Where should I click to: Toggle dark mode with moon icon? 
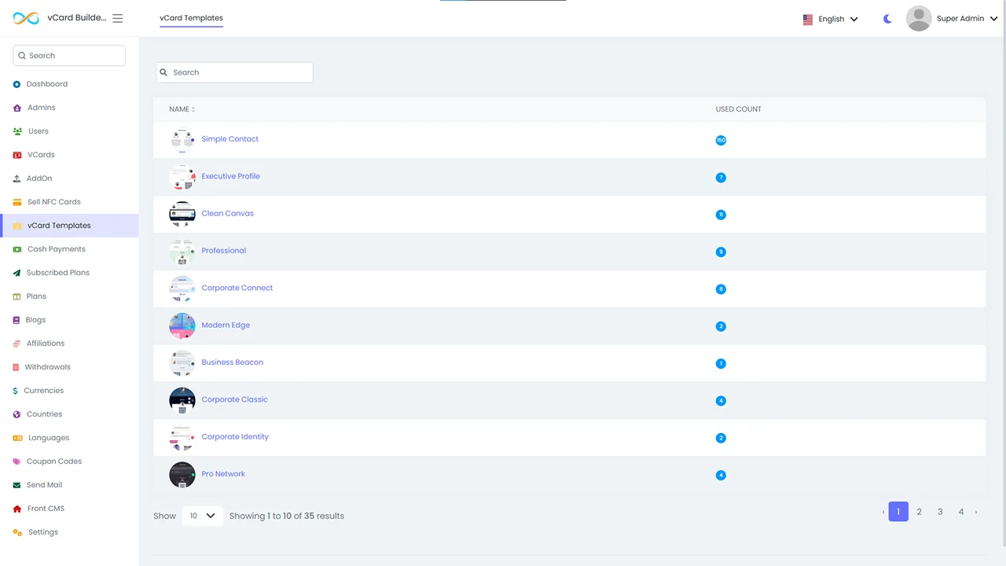tap(887, 19)
